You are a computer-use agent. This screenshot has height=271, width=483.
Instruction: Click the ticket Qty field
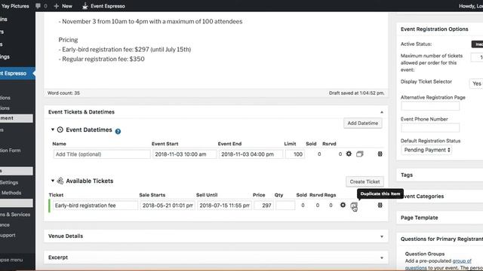[x=285, y=206]
